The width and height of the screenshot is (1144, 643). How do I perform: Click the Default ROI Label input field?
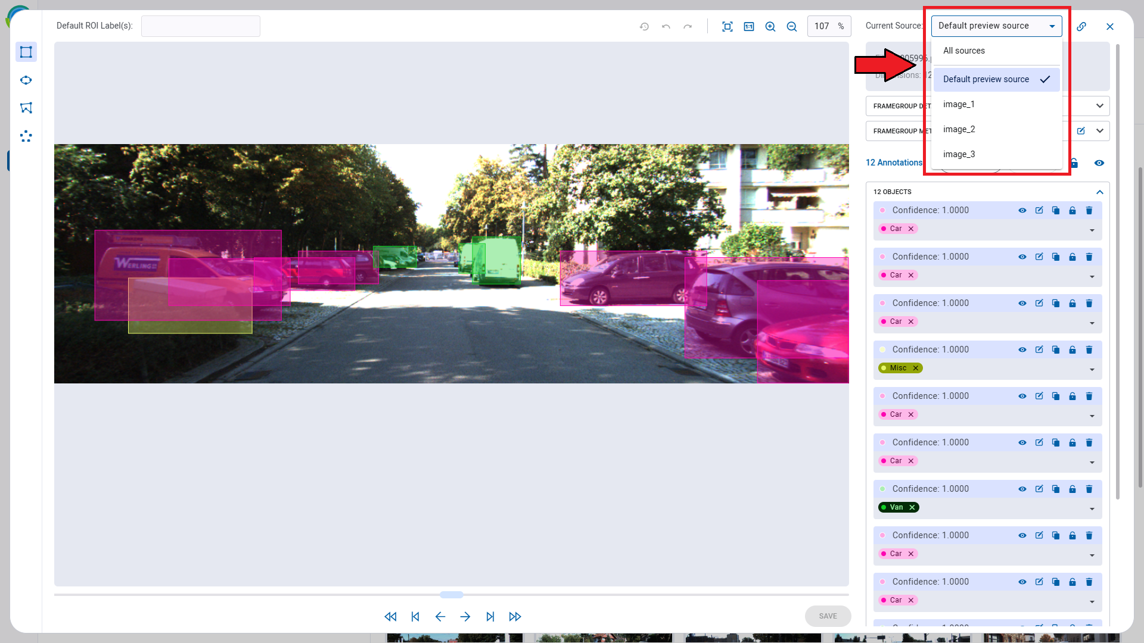pyautogui.click(x=200, y=26)
